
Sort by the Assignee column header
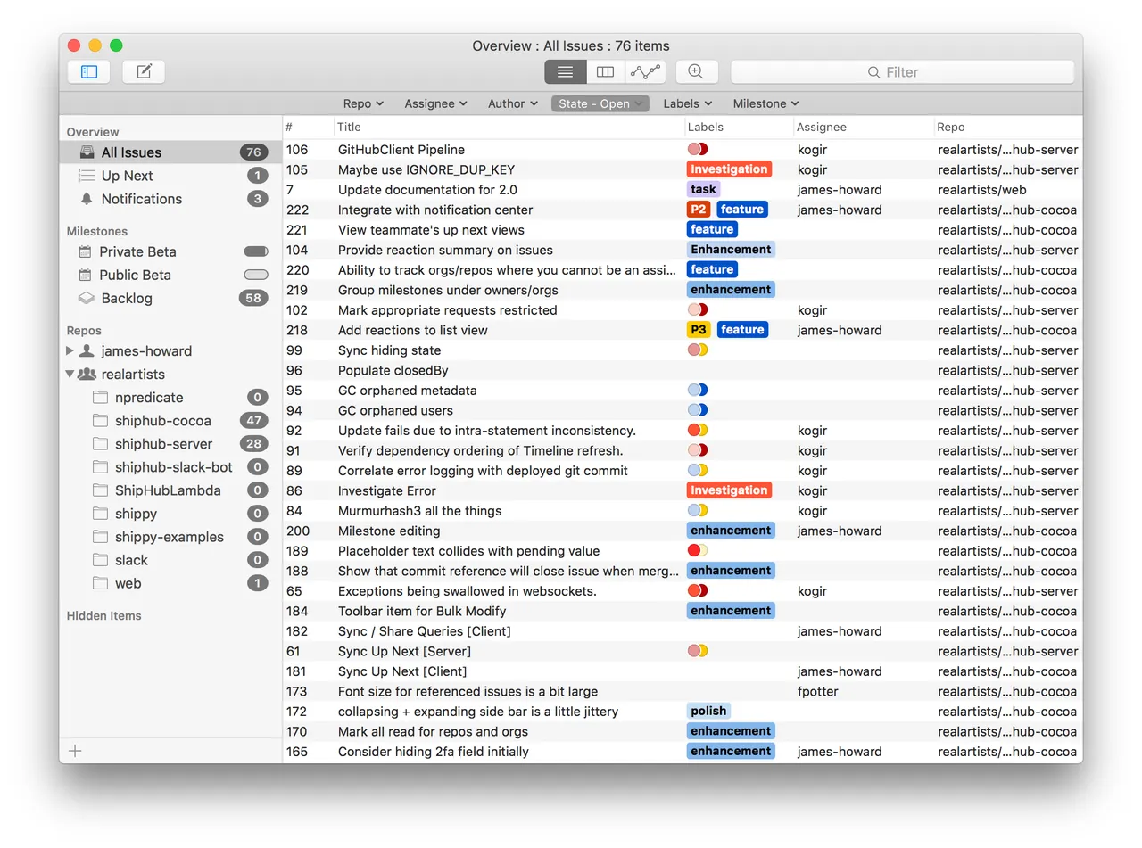[x=864, y=127]
